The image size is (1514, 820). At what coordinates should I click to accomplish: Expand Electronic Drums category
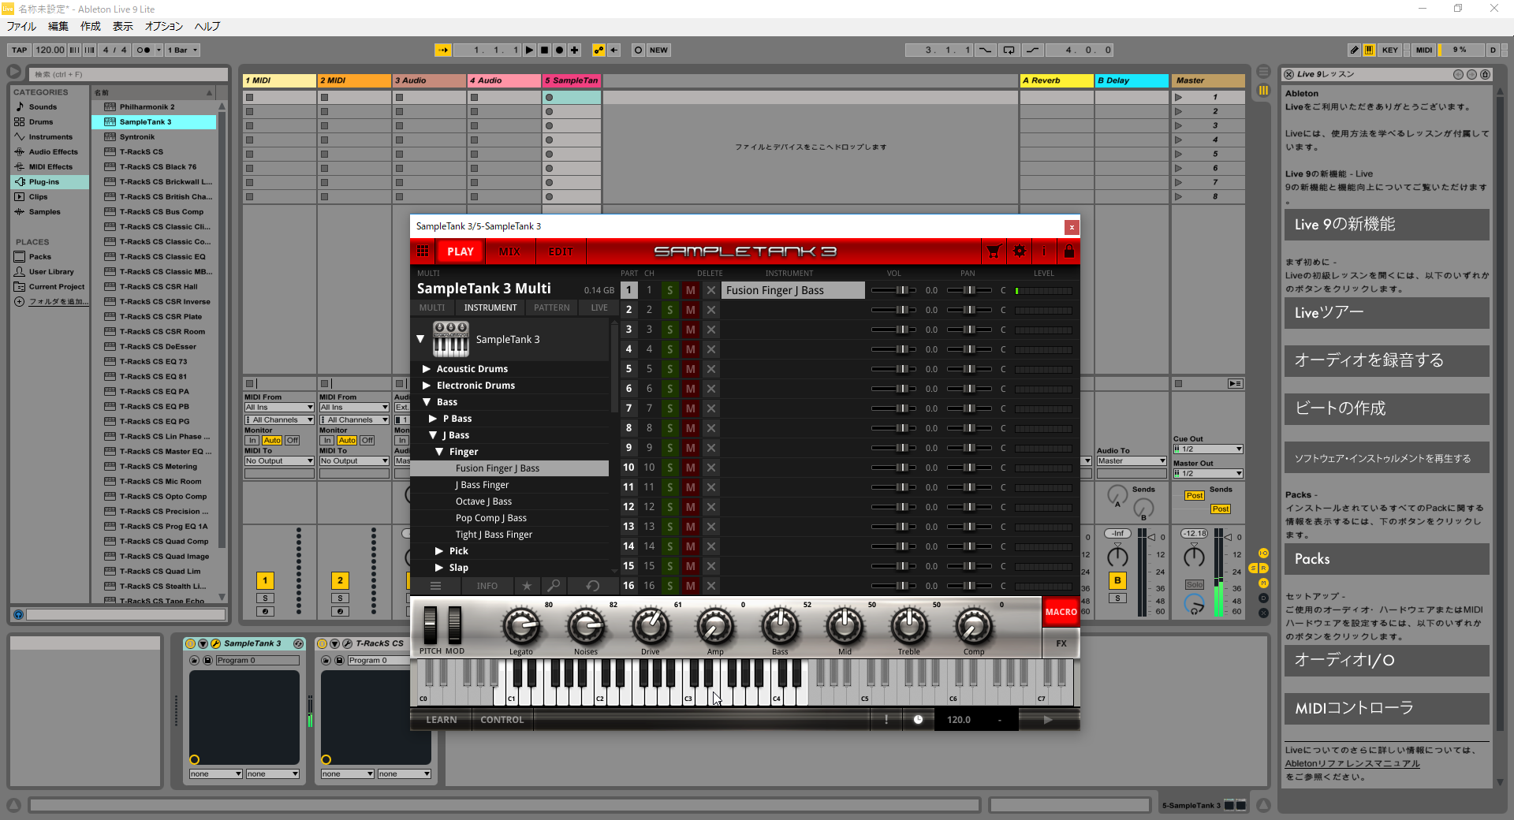(427, 386)
